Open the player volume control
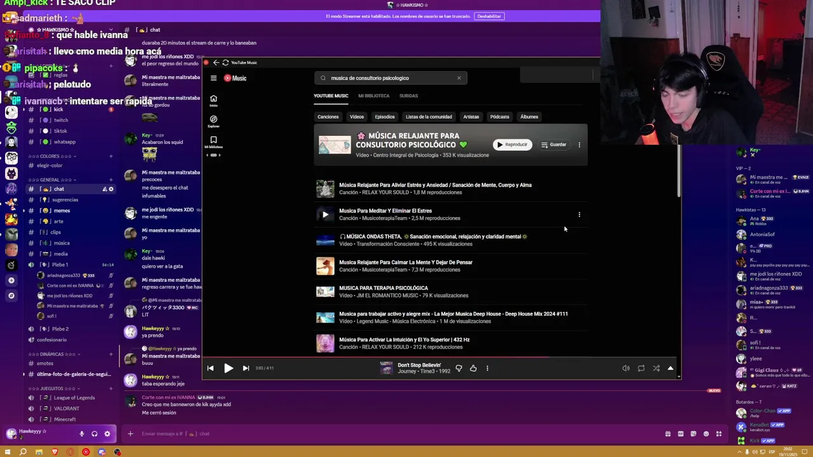Viewport: 813px width, 457px height. (x=626, y=368)
